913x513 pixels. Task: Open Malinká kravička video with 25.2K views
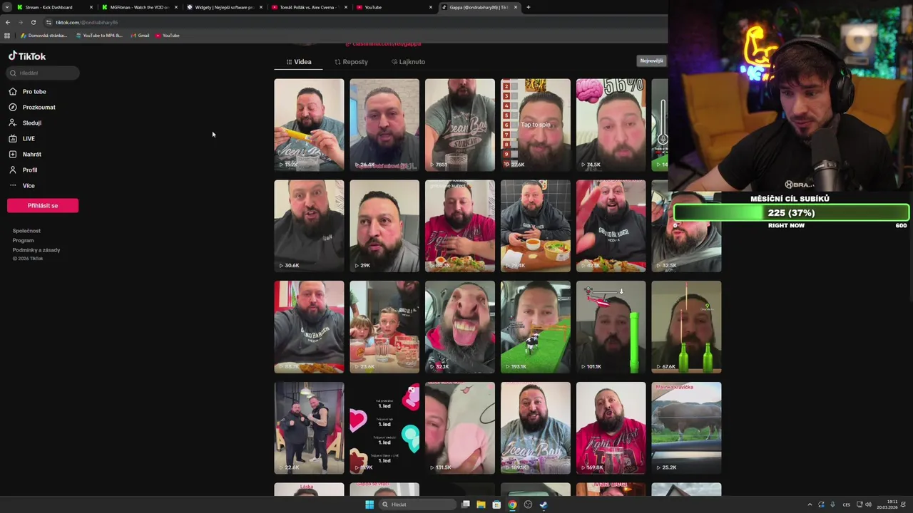(x=686, y=428)
